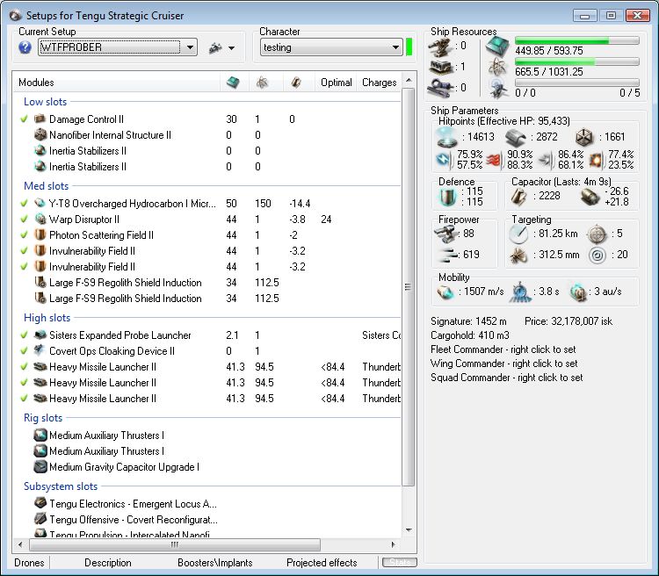Image resolution: width=659 pixels, height=576 pixels.
Task: Click the powergrid usage progress bar
Action: point(577,61)
